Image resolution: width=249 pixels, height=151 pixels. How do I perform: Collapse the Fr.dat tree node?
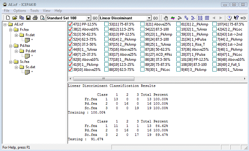[16, 35]
